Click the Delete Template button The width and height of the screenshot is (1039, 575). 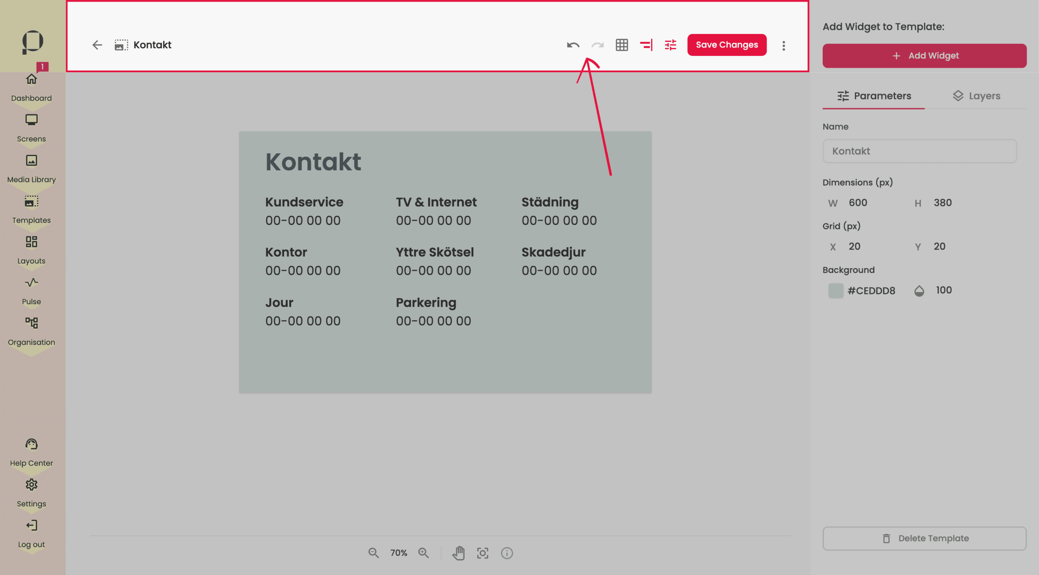925,538
